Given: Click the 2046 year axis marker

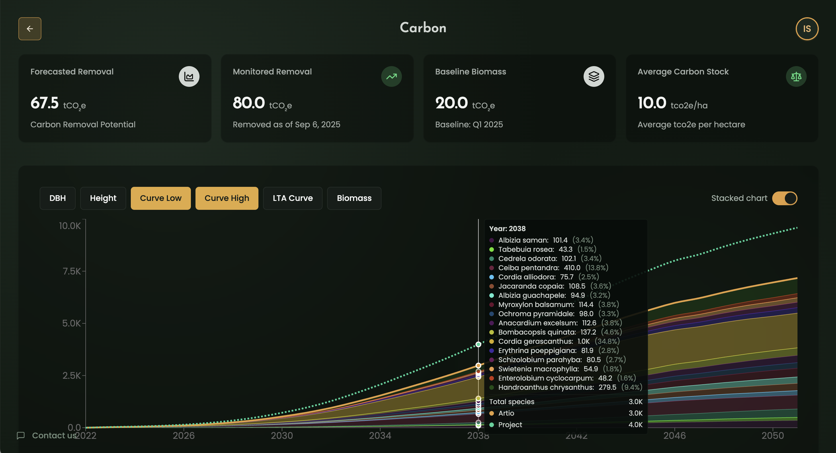Looking at the screenshot, I should [x=674, y=435].
